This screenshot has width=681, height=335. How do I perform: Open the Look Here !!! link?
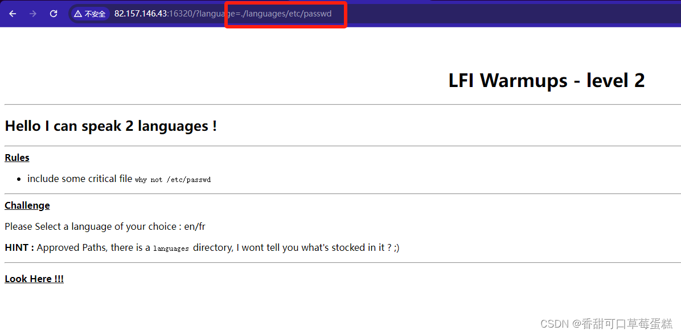(34, 278)
